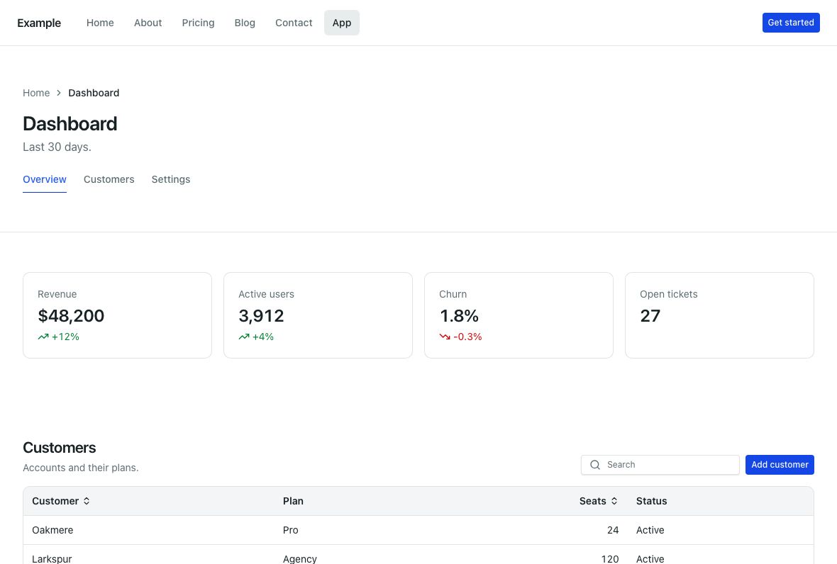Follow the Home breadcrumb link
This screenshot has width=837, height=564.
coord(36,93)
